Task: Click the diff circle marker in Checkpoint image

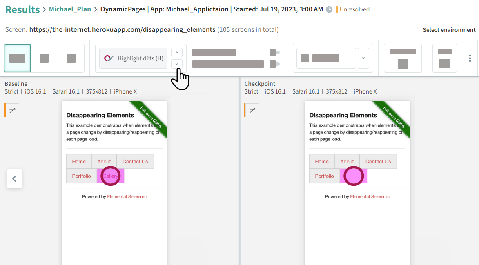Action: pyautogui.click(x=354, y=176)
